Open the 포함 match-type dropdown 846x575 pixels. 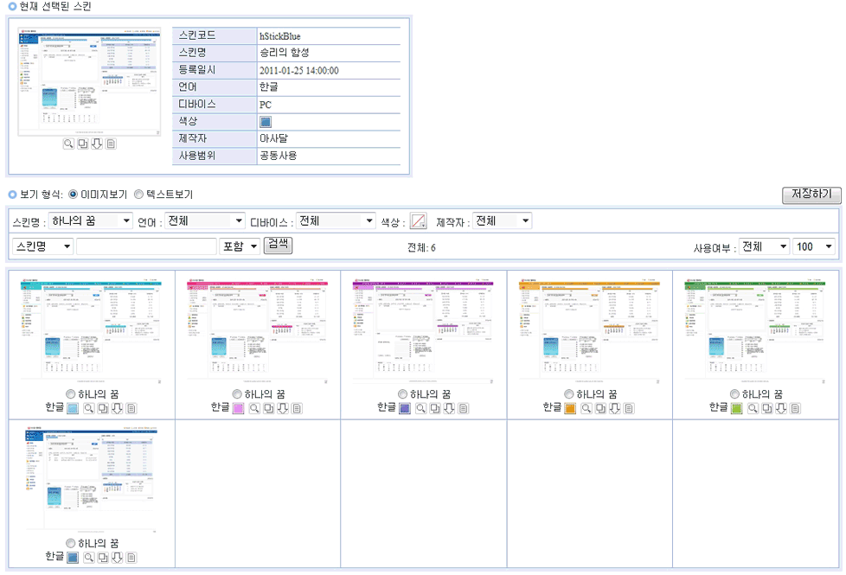click(x=240, y=246)
